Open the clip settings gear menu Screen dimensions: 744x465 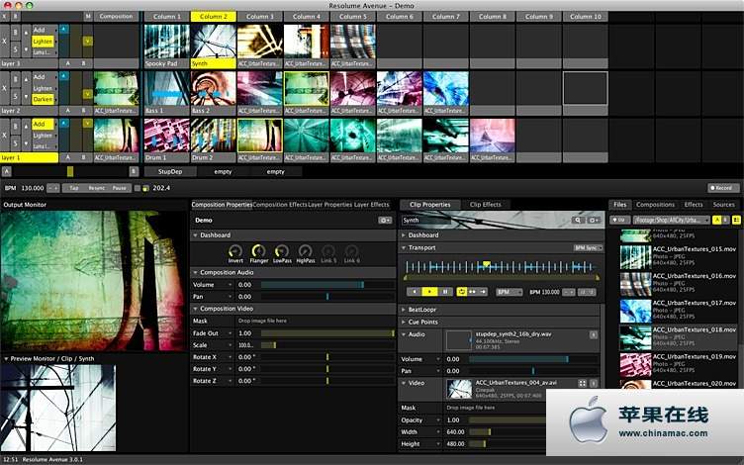(x=594, y=221)
